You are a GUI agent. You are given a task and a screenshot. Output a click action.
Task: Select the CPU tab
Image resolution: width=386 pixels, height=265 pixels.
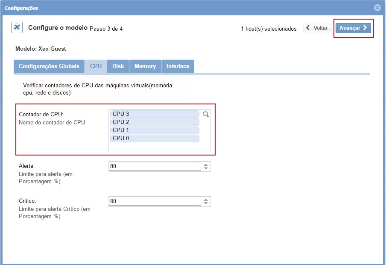coord(96,66)
